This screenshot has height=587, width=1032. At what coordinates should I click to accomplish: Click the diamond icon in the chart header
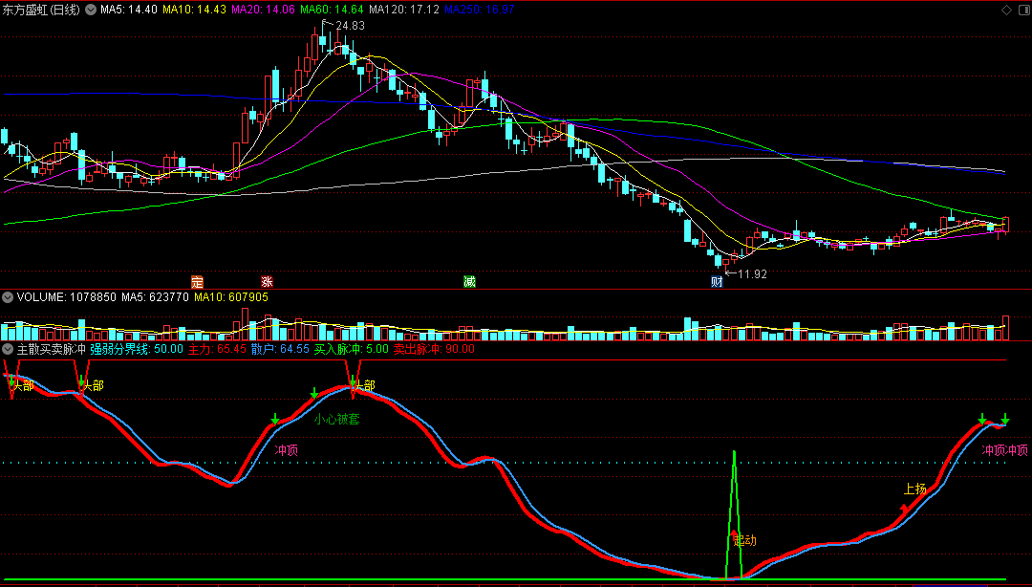click(1006, 10)
